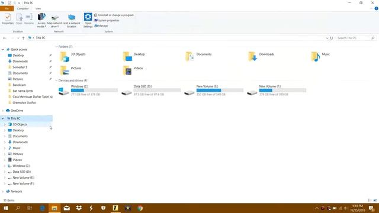Select the Windows (C:) drive tile

click(88, 91)
